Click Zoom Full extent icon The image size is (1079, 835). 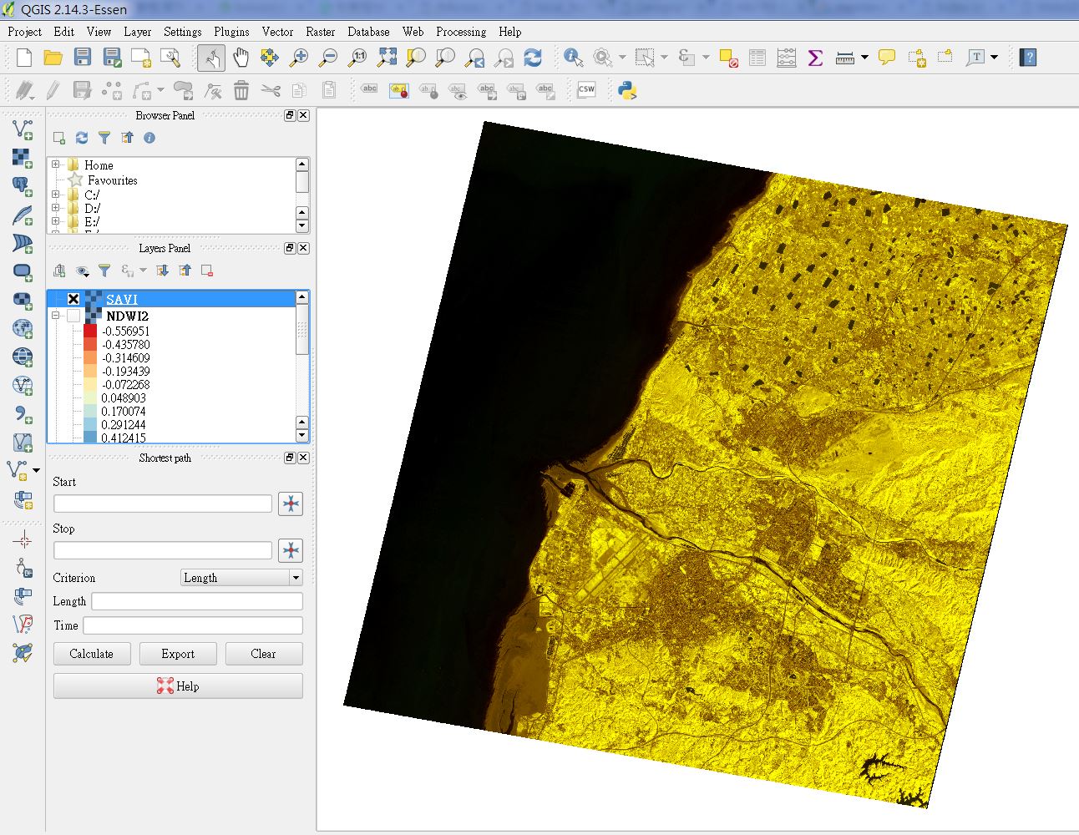(x=387, y=58)
